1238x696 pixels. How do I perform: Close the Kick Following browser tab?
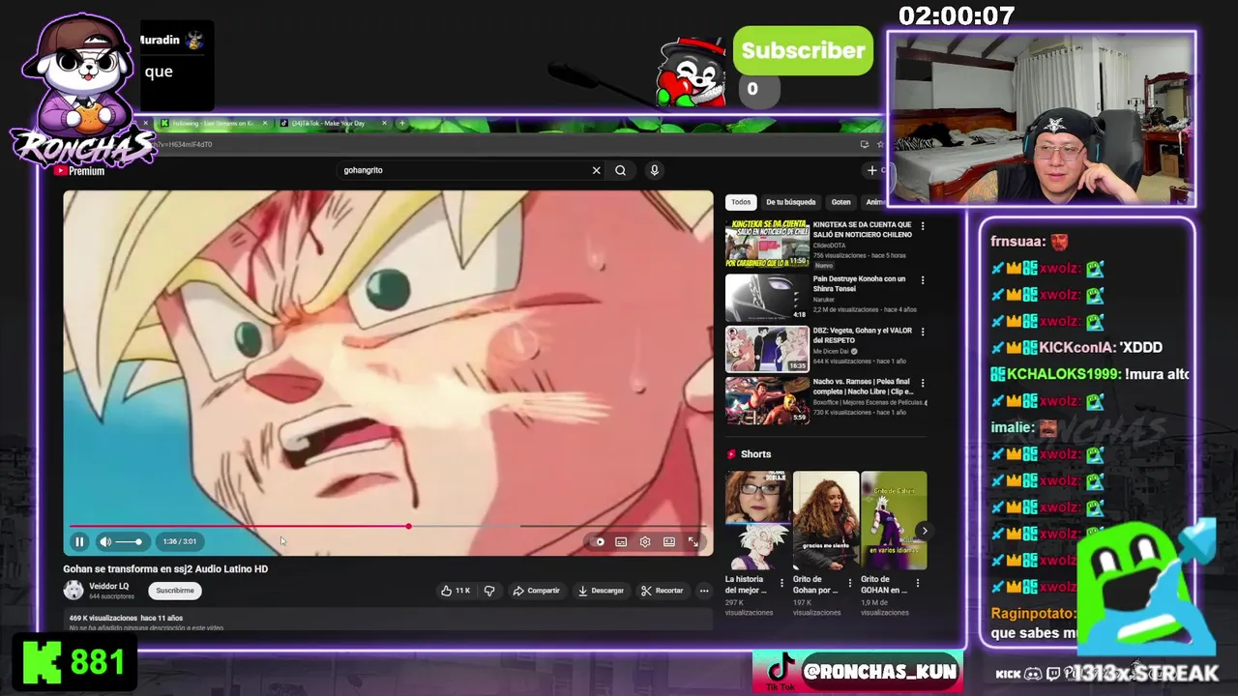[267, 124]
